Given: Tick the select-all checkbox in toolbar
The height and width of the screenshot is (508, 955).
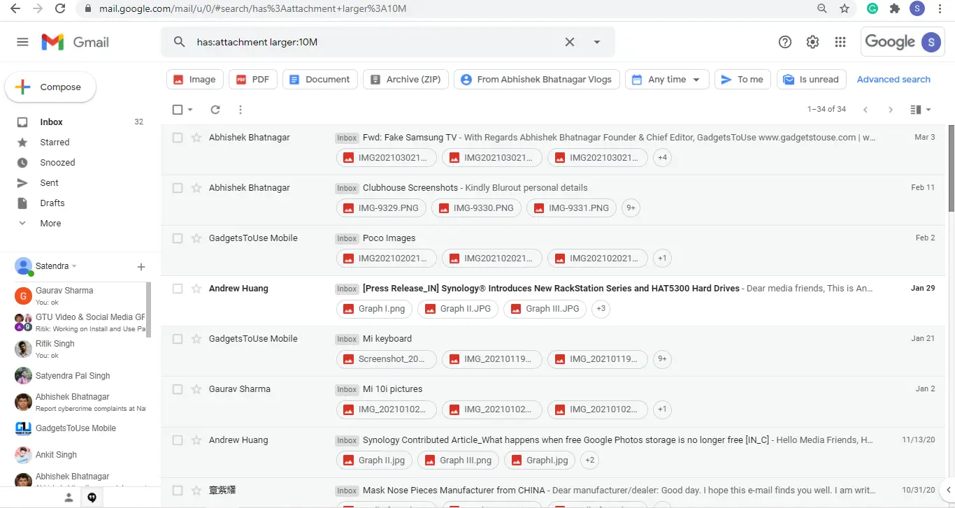Looking at the screenshot, I should click(178, 110).
